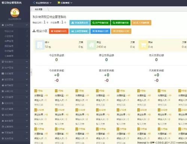This screenshot has height=144, width=187.
Task: Click the blue 账单统计分析 button
Action: (x=100, y=31)
